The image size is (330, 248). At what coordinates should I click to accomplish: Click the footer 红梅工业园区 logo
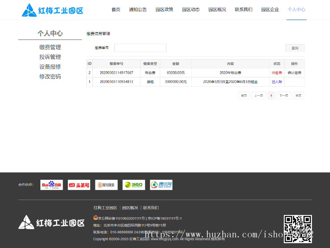[51, 223]
